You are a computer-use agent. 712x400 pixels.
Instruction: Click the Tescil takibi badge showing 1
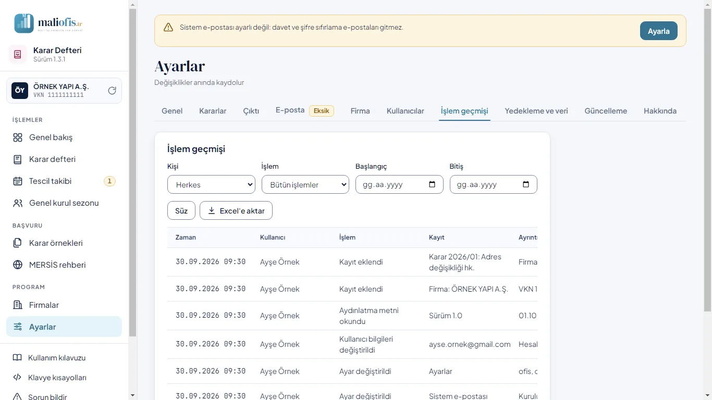tap(109, 181)
